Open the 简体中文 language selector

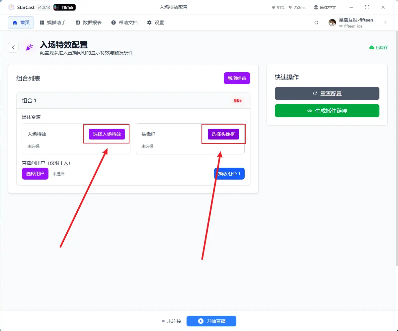[x=325, y=7]
